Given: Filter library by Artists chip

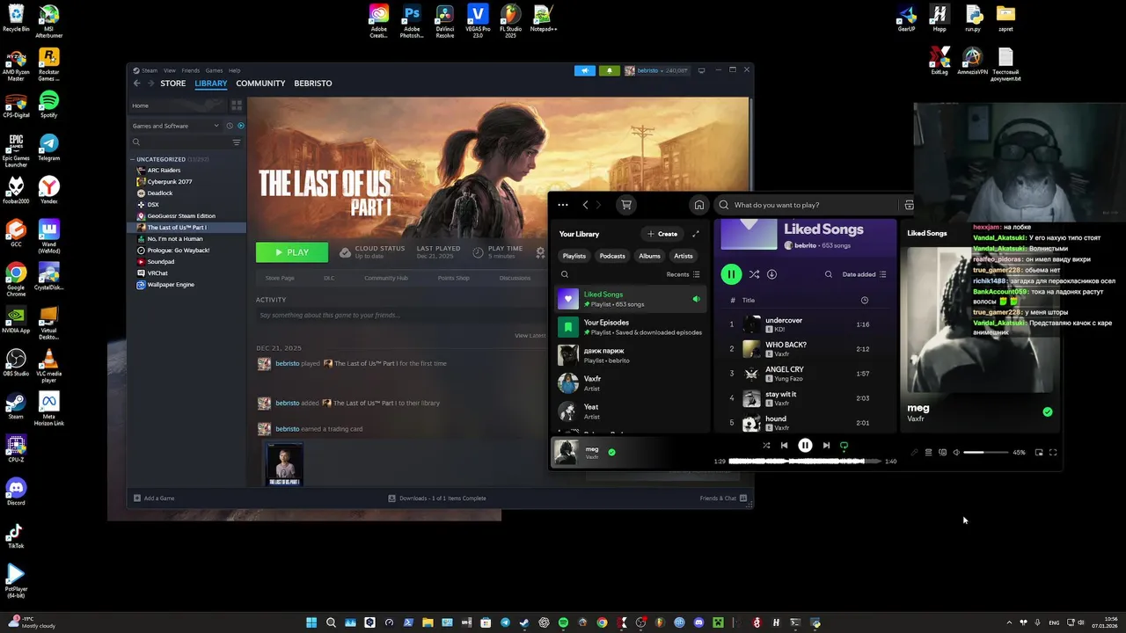Looking at the screenshot, I should click(x=684, y=256).
